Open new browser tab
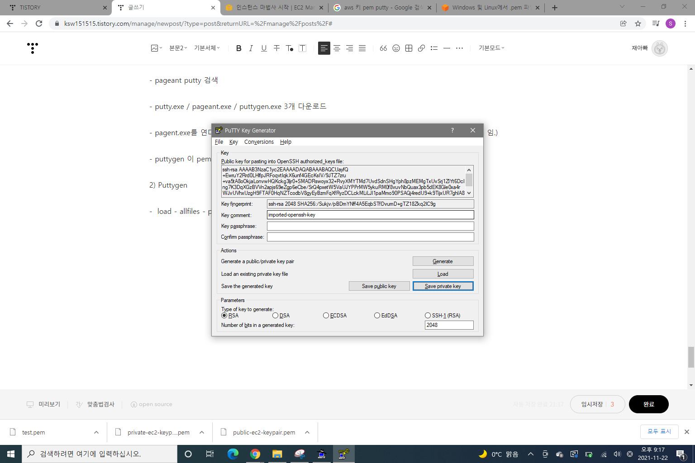The width and height of the screenshot is (695, 463). pos(555,8)
